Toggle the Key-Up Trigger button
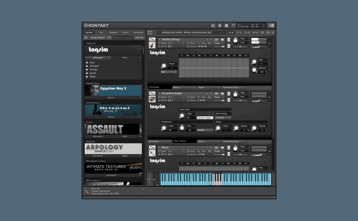This screenshot has height=221, width=358. 205,118
